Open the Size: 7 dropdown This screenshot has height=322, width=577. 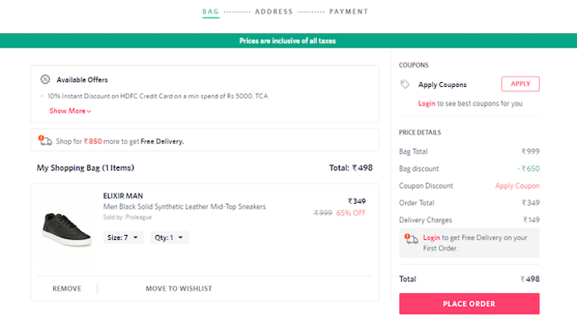click(123, 237)
